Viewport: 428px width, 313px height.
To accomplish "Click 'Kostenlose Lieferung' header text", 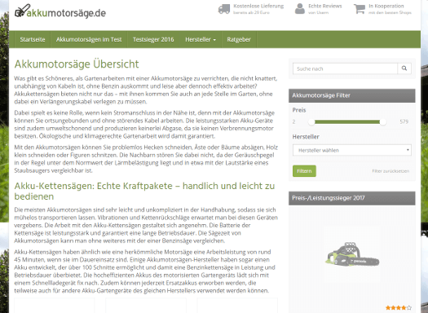I will [258, 6].
